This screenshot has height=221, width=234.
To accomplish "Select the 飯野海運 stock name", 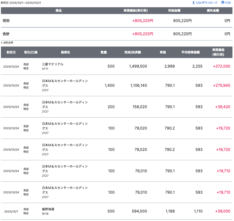I will tap(48, 209).
